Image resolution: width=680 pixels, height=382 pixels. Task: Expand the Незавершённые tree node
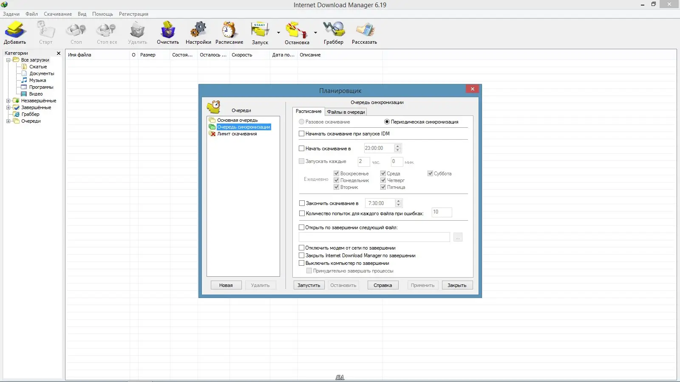(x=8, y=101)
